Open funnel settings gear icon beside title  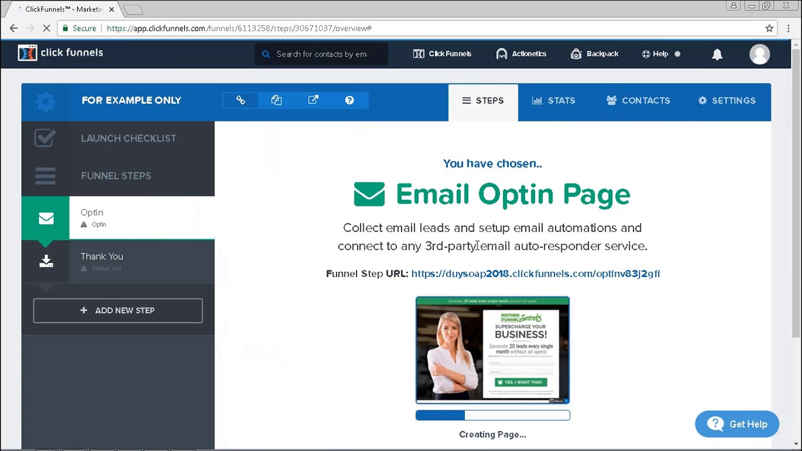tap(45, 100)
